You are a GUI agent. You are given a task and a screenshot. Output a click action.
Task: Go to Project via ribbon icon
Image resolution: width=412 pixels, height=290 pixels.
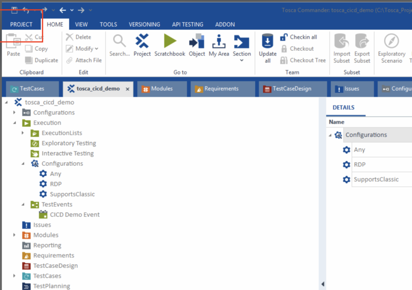pyautogui.click(x=142, y=45)
